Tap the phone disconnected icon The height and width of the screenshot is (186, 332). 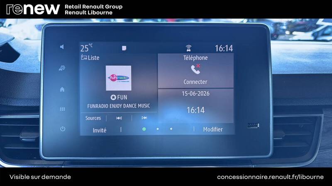pyautogui.click(x=195, y=69)
